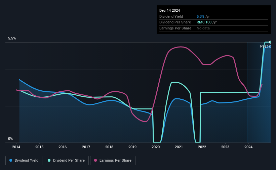Click the blue Dividend Yield legend dot
This screenshot has width=276, height=170.
point(11,160)
